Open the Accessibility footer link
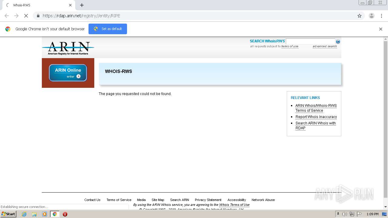The height and width of the screenshot is (218, 388). (237, 200)
